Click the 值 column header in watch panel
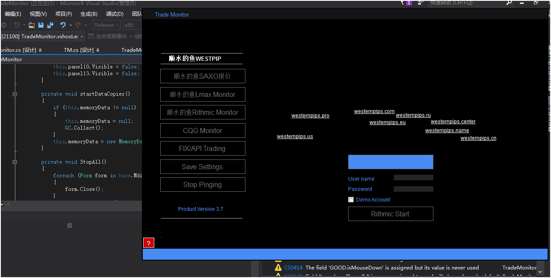This screenshot has height=278, width=551. [69, 225]
